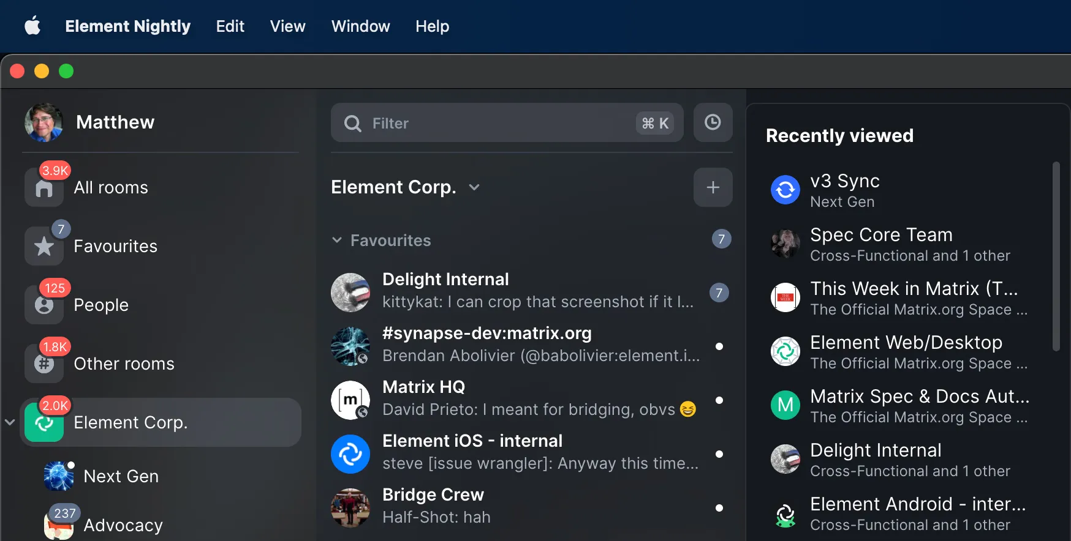Click the Half-Shot: hah message preview
Viewport: 1071px width, 541px height.
coord(436,517)
